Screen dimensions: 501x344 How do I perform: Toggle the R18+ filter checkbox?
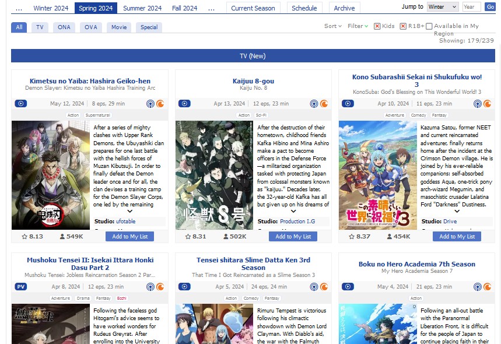[x=403, y=26]
